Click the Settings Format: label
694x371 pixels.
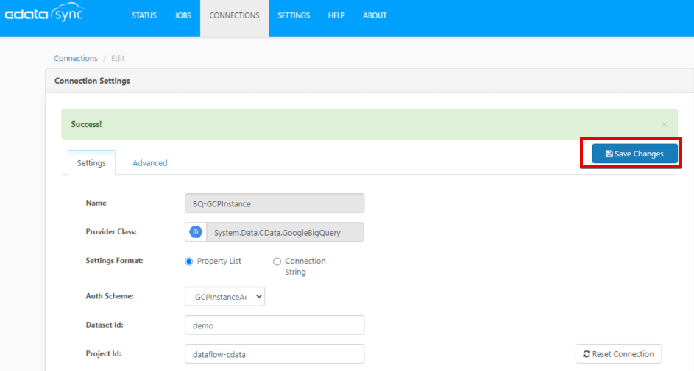tap(114, 261)
